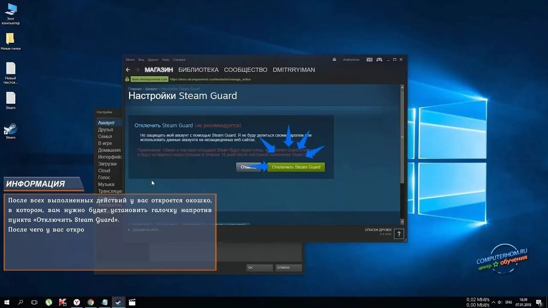Click the ENG input language indicator
Image resolution: width=548 pixels, height=308 pixels.
pyautogui.click(x=509, y=302)
